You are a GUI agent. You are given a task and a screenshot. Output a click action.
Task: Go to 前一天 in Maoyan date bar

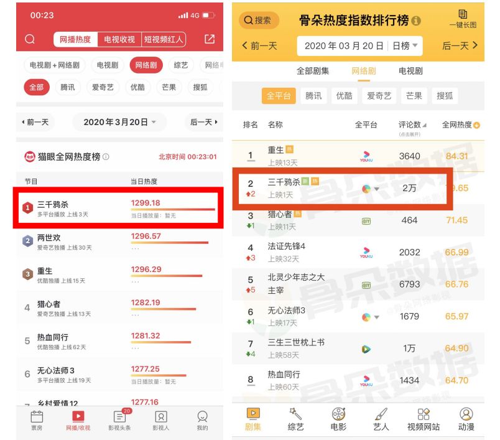(x=35, y=122)
